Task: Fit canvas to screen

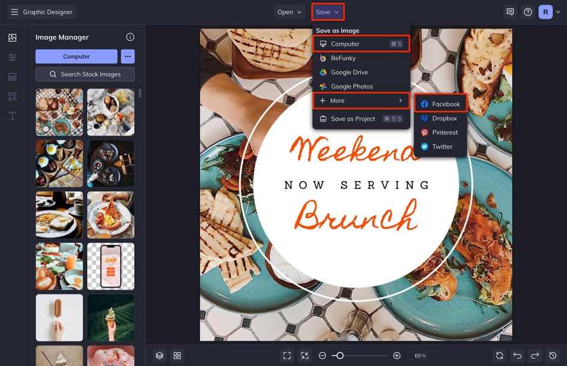Action: (x=287, y=356)
